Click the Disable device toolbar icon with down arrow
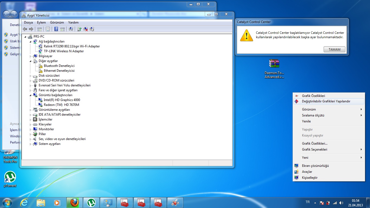The height and width of the screenshot is (208, 370). pyautogui.click(x=92, y=29)
